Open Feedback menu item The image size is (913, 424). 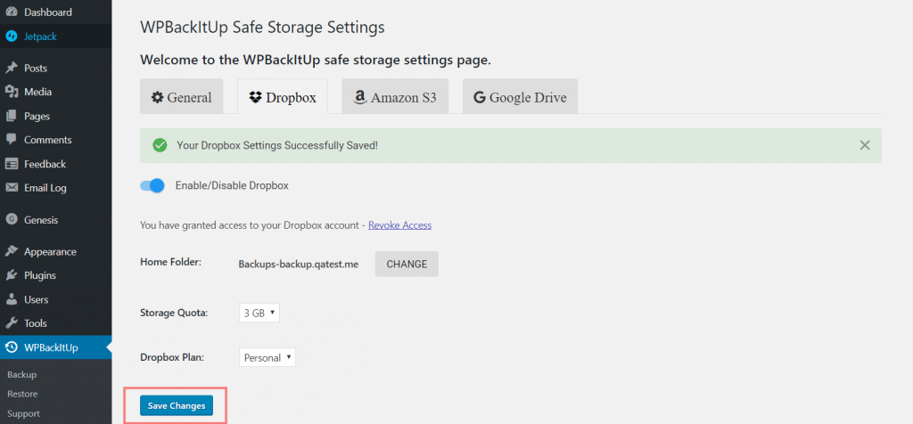[56, 164]
